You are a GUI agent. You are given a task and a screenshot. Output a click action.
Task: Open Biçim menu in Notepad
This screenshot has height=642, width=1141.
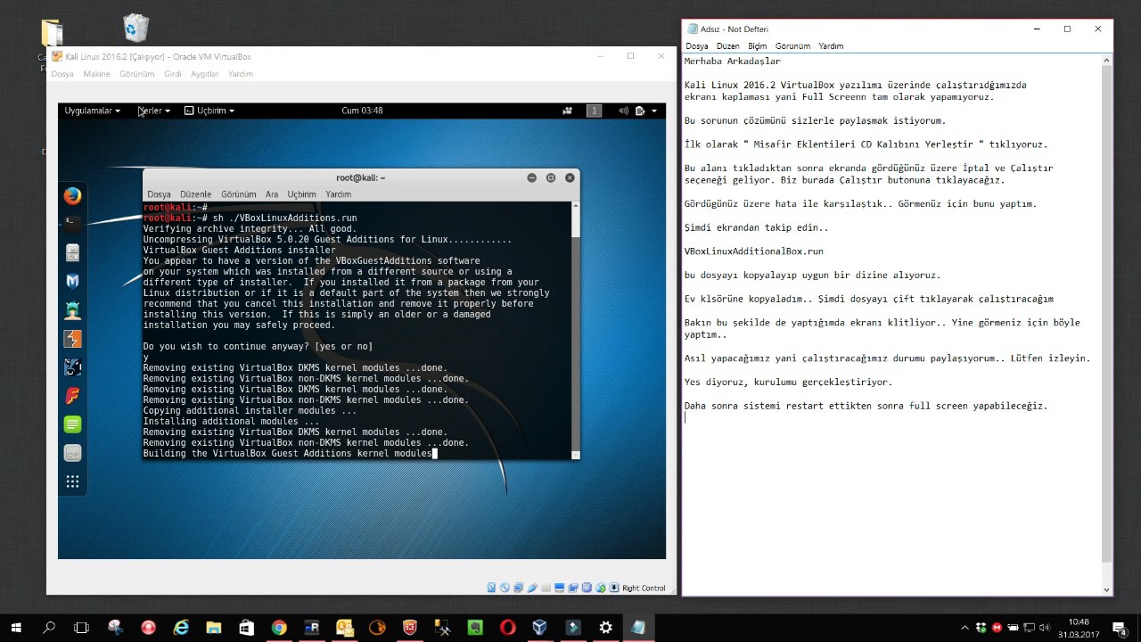tap(757, 45)
